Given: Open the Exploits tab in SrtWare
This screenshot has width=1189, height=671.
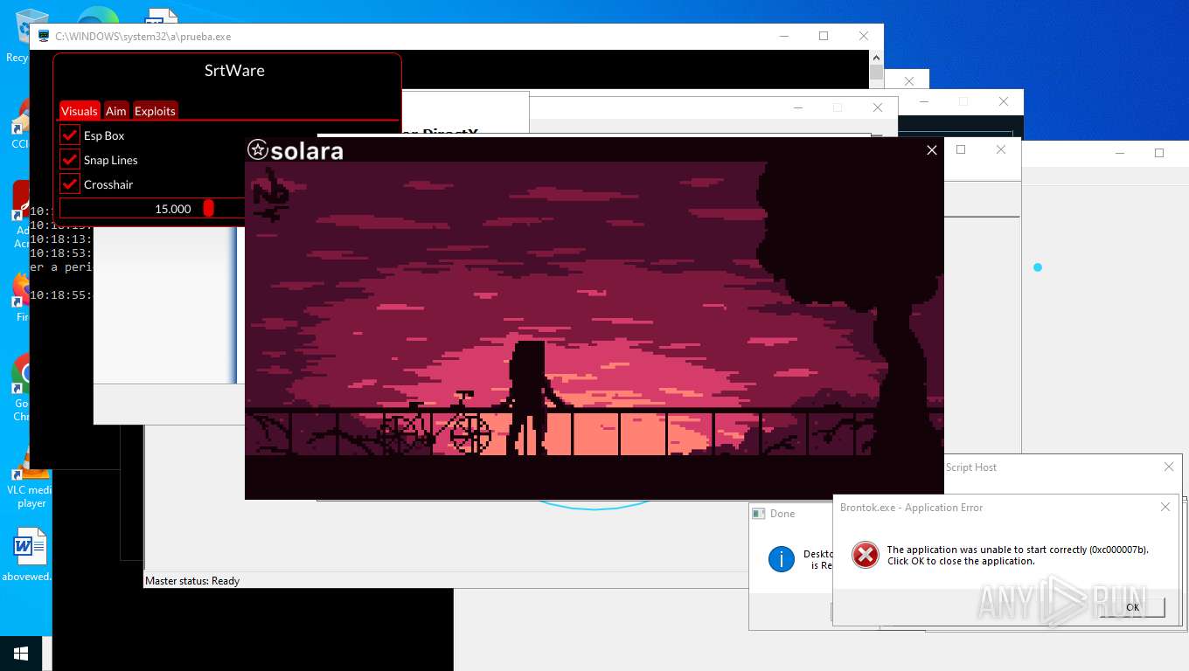Looking at the screenshot, I should coord(155,111).
